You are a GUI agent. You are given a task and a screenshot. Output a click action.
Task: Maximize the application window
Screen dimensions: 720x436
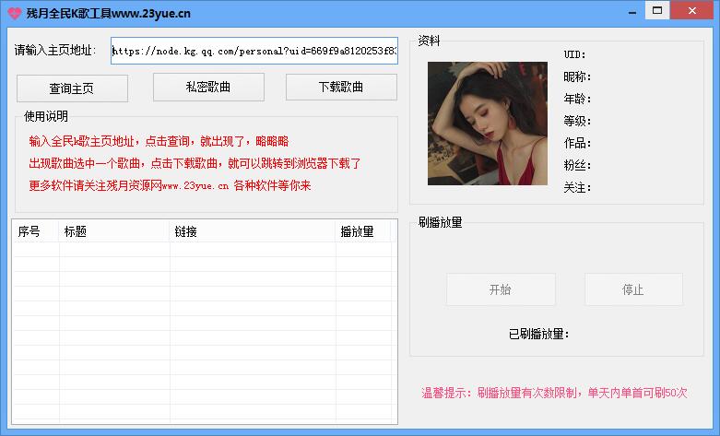coord(656,10)
